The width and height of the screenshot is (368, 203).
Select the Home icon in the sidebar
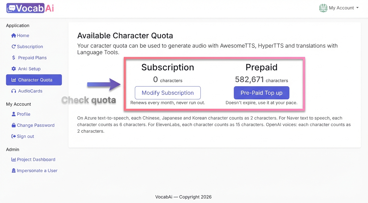[13, 35]
